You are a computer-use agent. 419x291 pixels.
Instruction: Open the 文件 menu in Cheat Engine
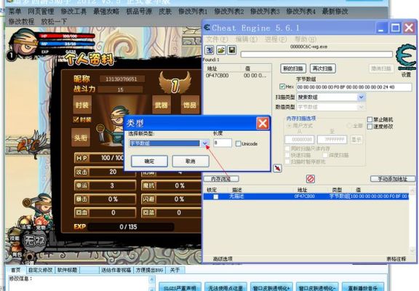pyautogui.click(x=217, y=39)
